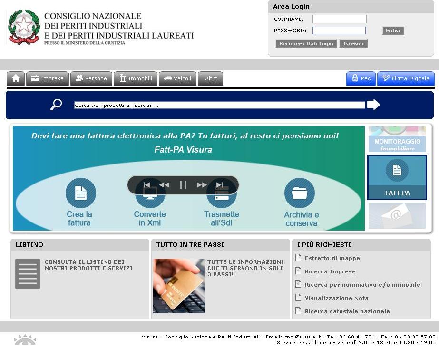Focus the USERNAME input field
Image resolution: width=439 pixels, height=348 pixels.
pos(339,19)
